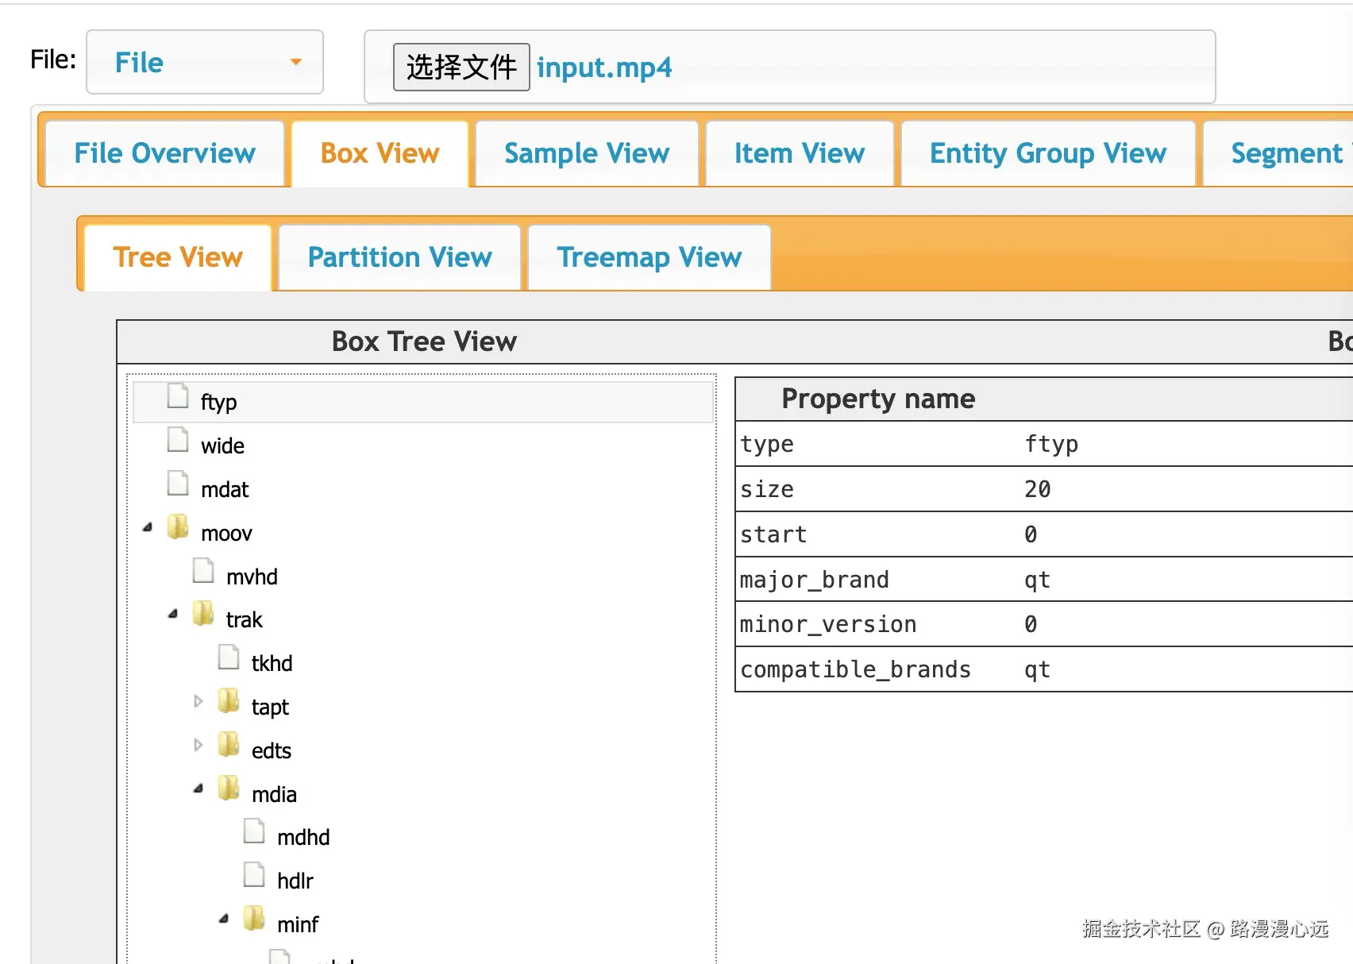
Task: Click the size property cell
Action: pyautogui.click(x=767, y=489)
